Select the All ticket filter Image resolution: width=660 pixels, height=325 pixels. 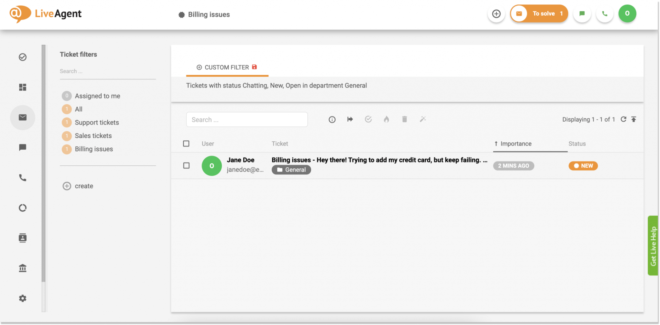[78, 109]
